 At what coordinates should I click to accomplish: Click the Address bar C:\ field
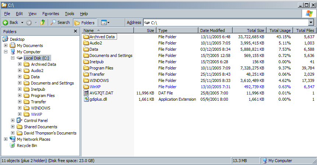(x=226, y=22)
